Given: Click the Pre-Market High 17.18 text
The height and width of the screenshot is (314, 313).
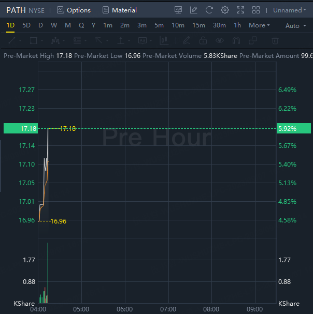Looking at the screenshot, I should 38,56.
